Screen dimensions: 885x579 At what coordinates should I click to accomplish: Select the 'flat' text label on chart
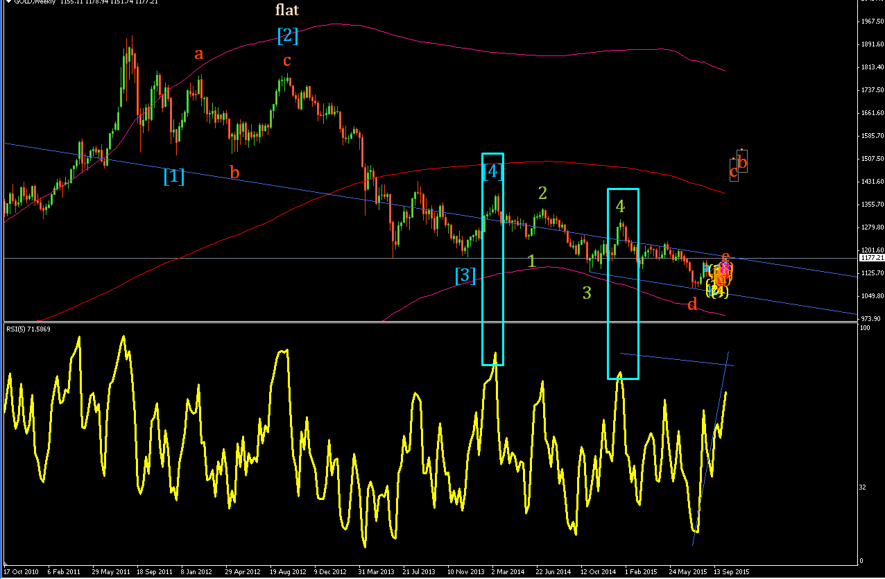tap(287, 10)
